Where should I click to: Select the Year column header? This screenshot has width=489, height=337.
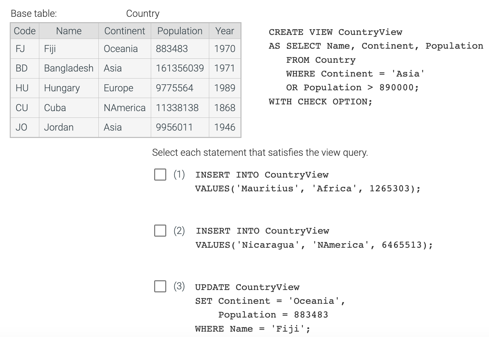click(x=225, y=31)
